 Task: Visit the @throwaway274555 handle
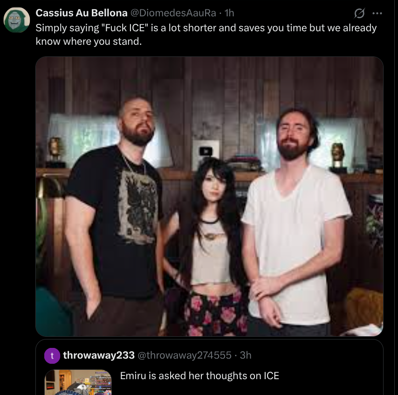[185, 355]
